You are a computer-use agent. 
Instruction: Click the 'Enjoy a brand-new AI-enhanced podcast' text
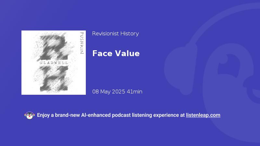84,115
